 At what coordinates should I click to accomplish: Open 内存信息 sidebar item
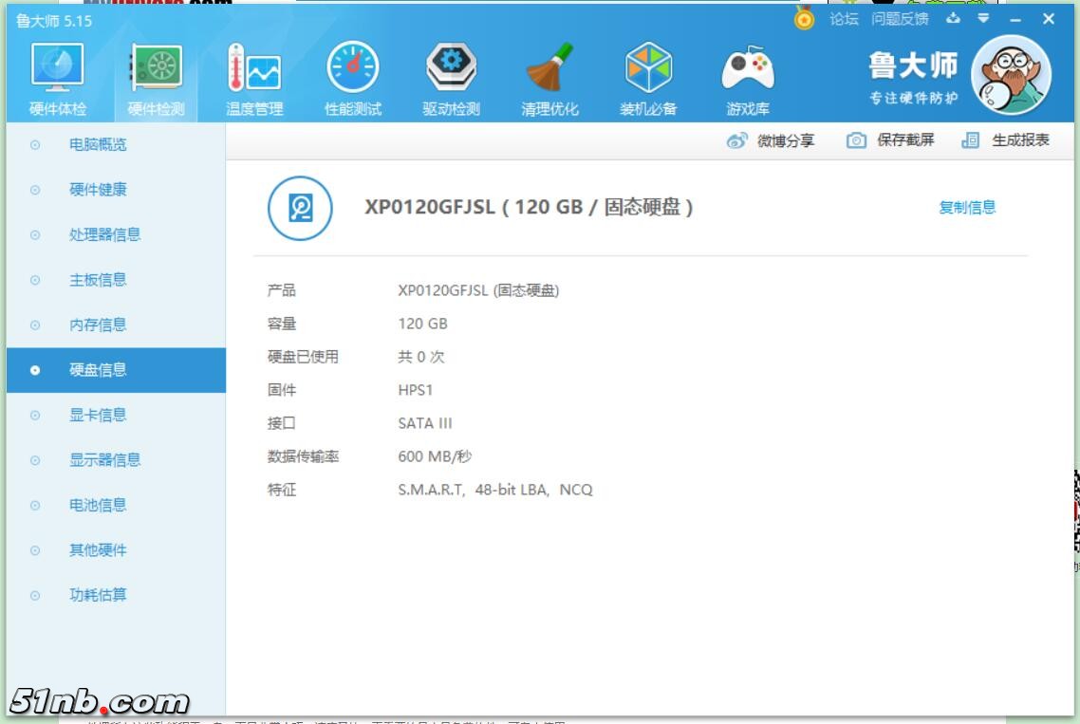click(116, 325)
